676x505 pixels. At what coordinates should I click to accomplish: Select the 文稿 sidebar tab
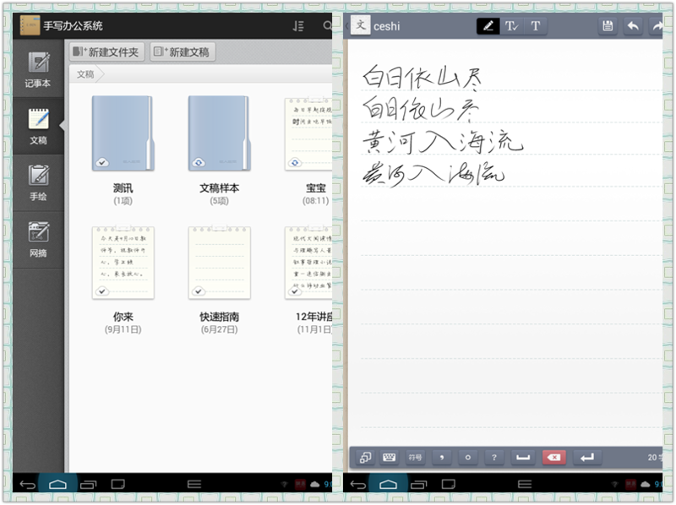coord(38,126)
